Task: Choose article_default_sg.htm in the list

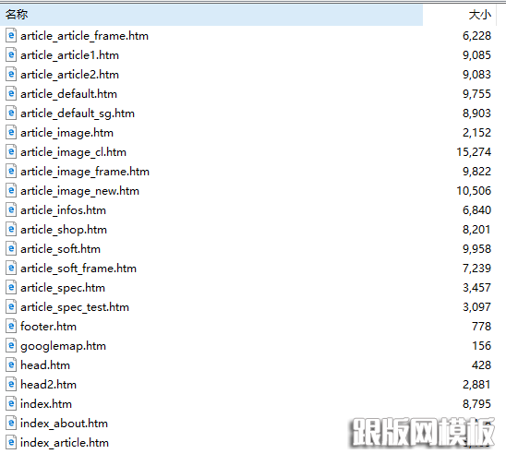Action: (x=78, y=113)
